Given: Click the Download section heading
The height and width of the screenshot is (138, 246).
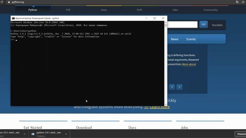Looking at the screenshot, I should click(84, 128).
